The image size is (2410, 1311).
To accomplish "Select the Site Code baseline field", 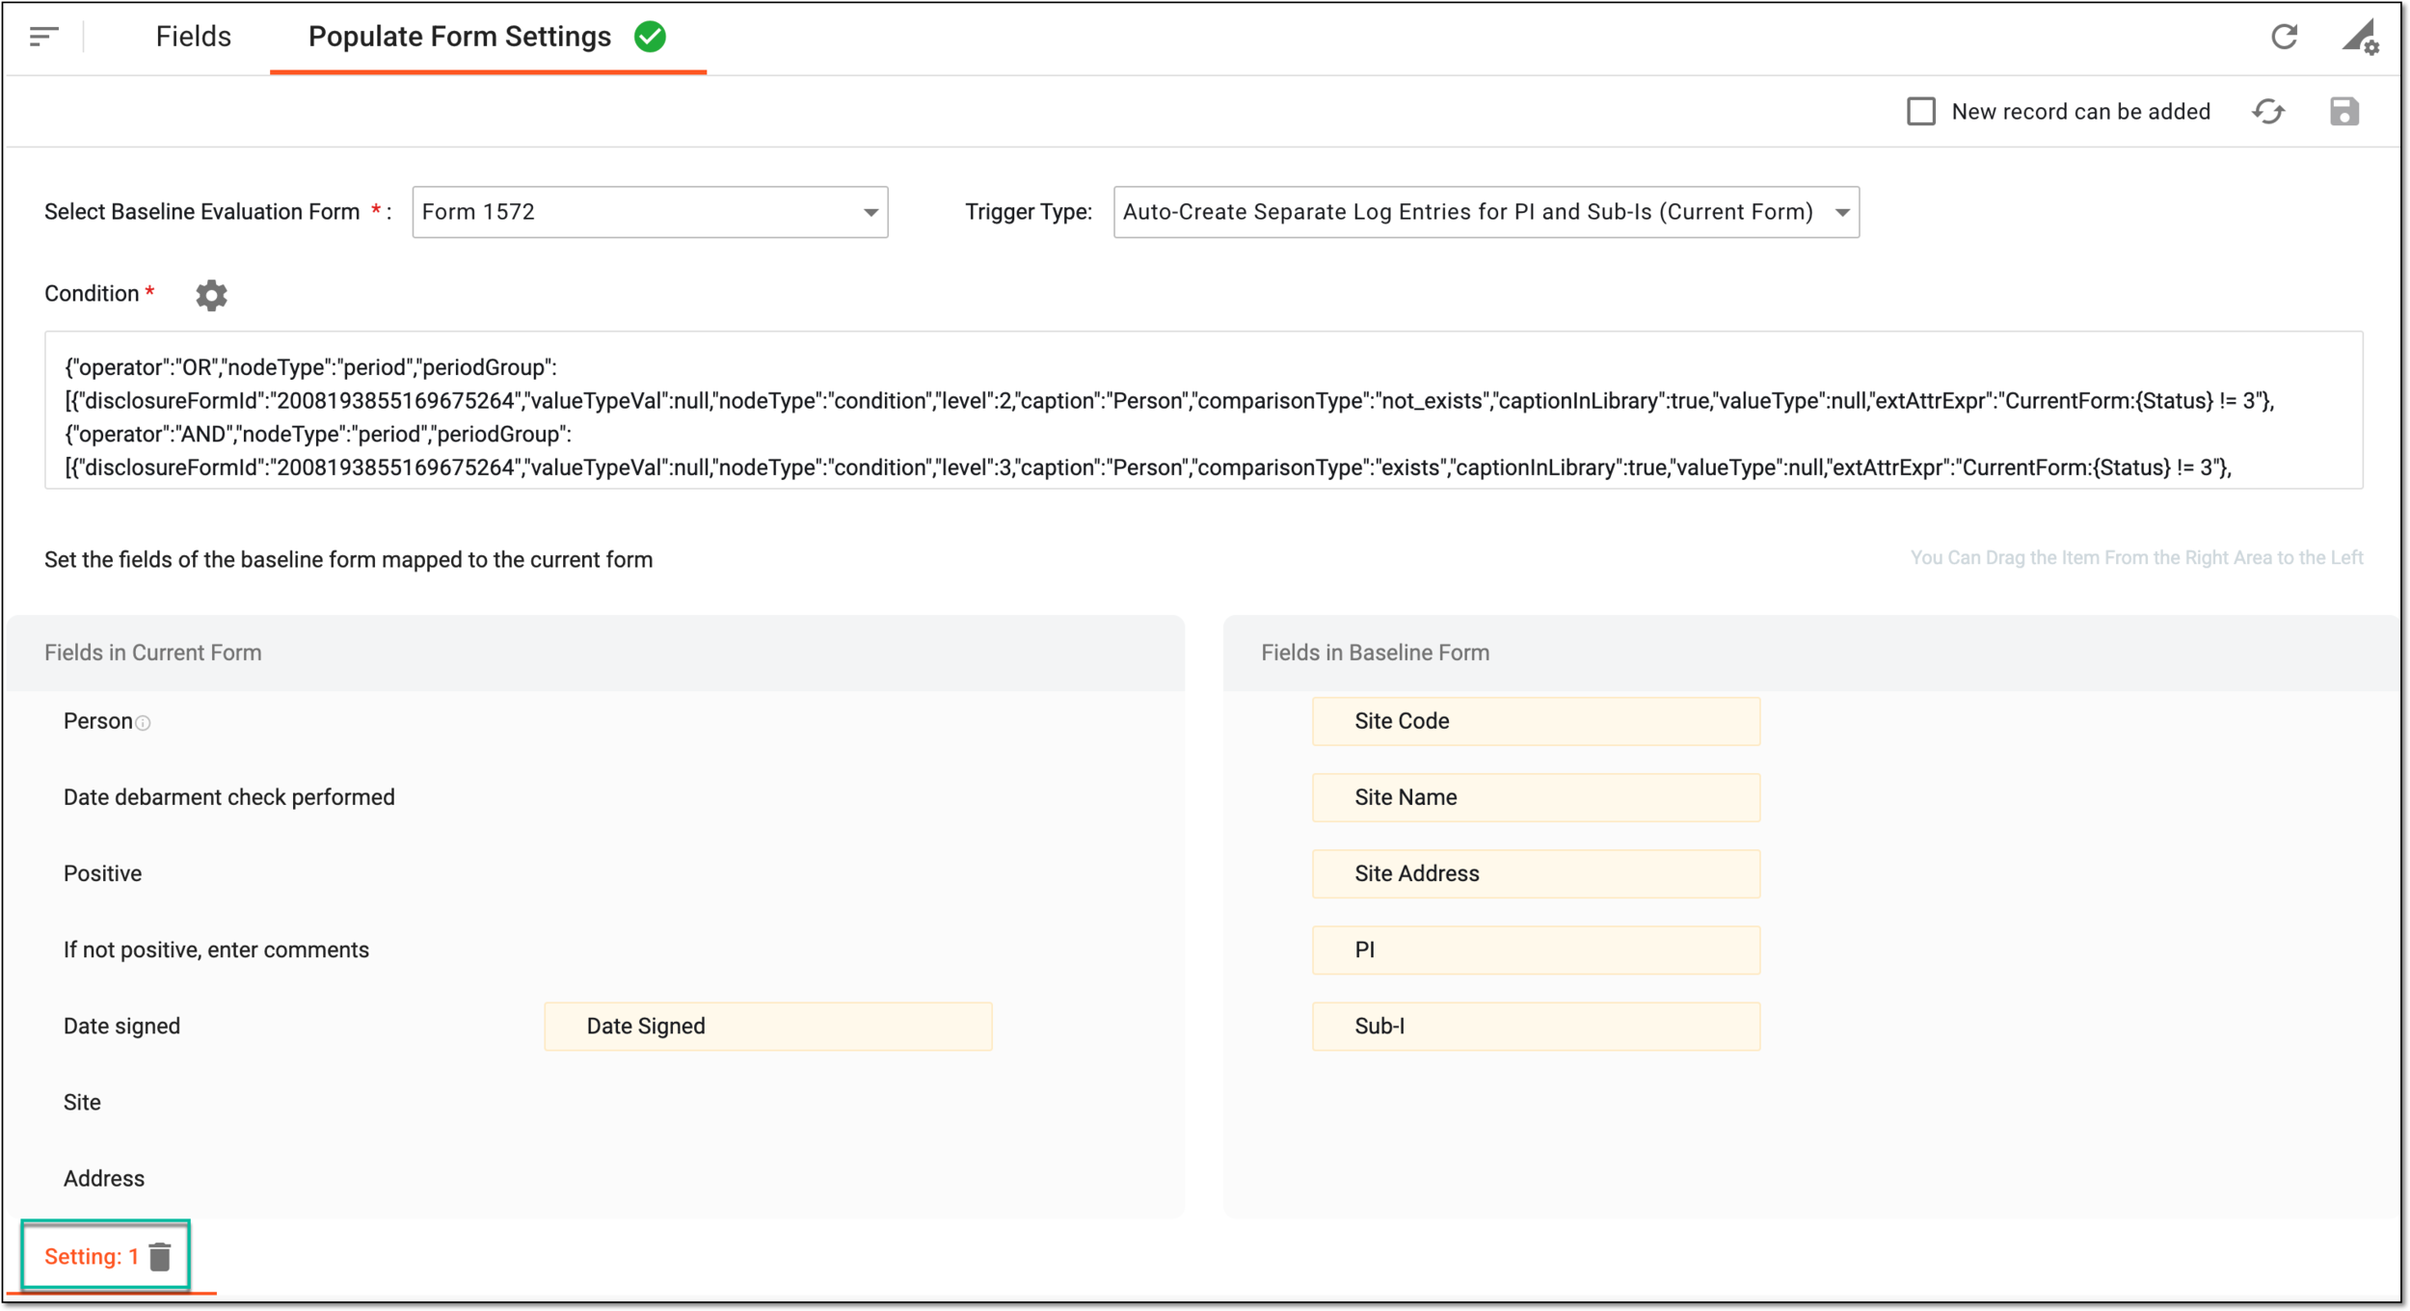I will pos(1536,721).
